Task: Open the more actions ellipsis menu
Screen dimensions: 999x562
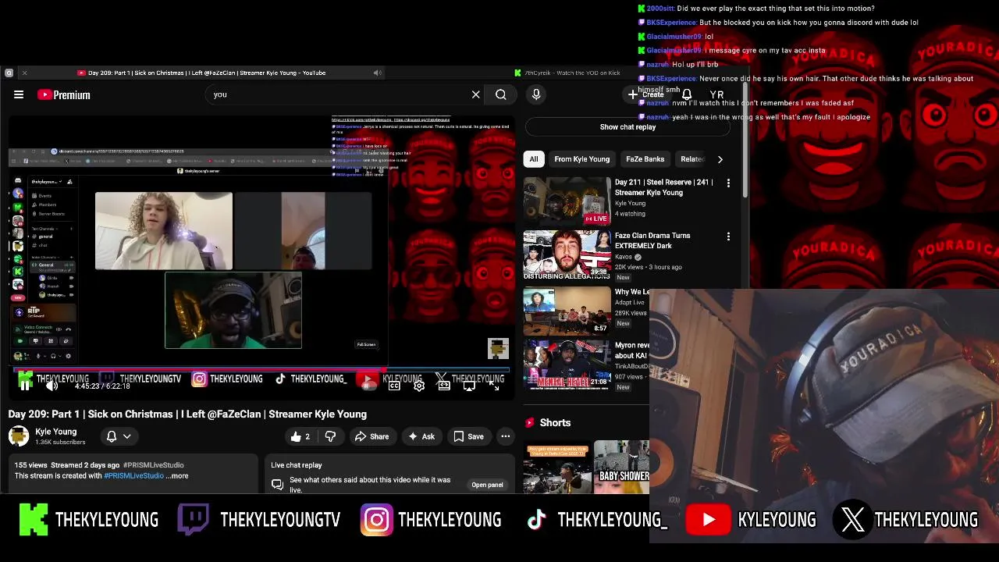Action: [506, 436]
